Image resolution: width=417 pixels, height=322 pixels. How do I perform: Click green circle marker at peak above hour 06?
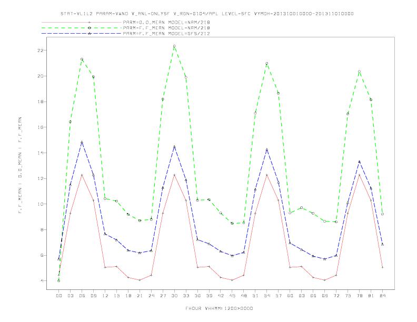pyautogui.click(x=82, y=59)
